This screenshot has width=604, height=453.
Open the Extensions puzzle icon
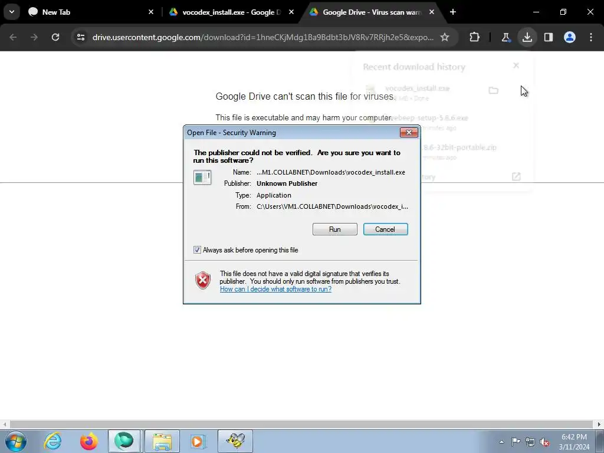click(475, 37)
